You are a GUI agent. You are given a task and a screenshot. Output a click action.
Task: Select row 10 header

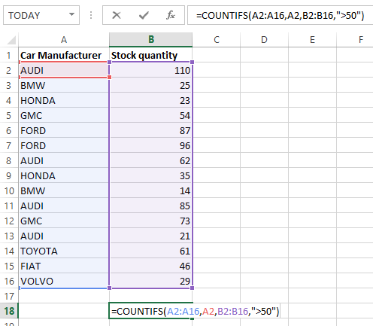(x=9, y=190)
